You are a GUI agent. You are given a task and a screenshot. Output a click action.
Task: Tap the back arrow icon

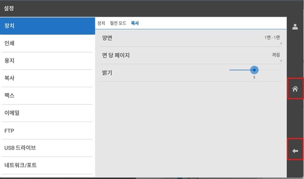tap(295, 151)
